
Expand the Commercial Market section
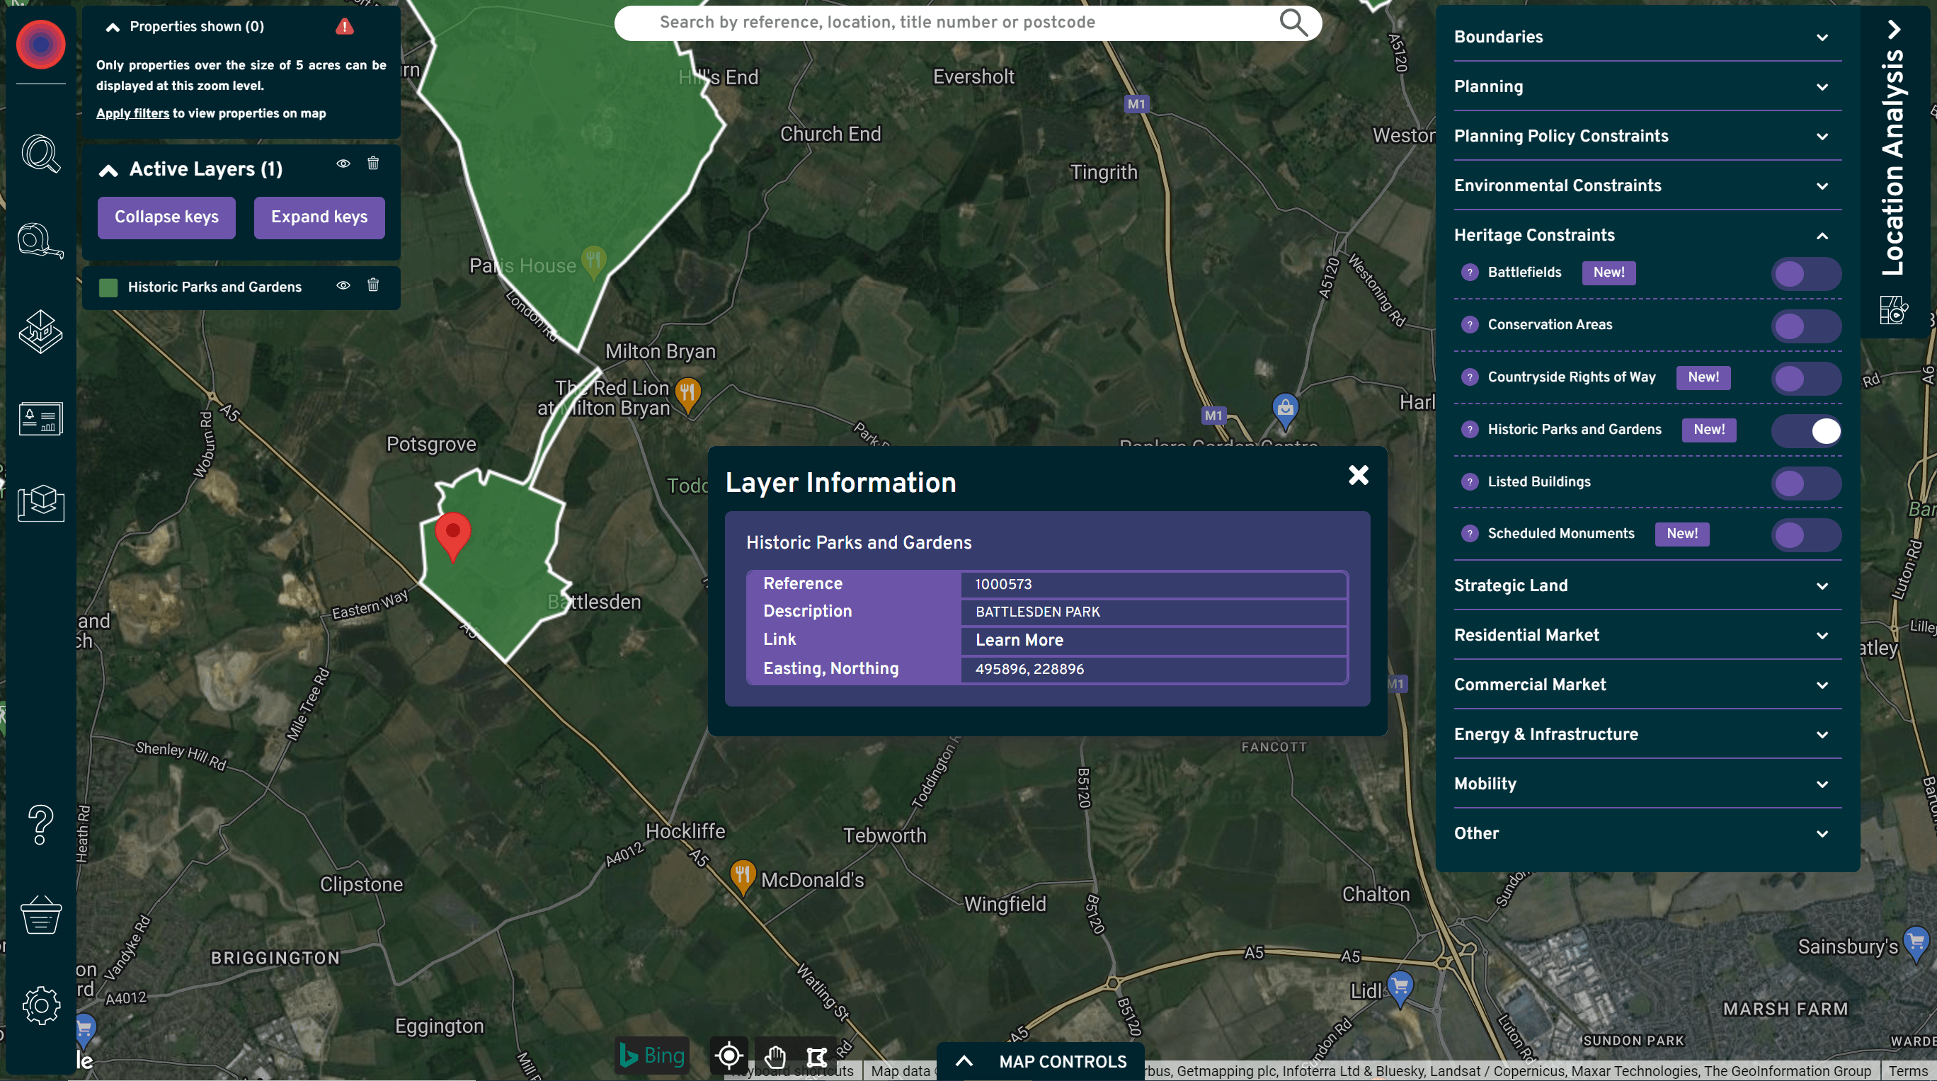[x=1647, y=685]
